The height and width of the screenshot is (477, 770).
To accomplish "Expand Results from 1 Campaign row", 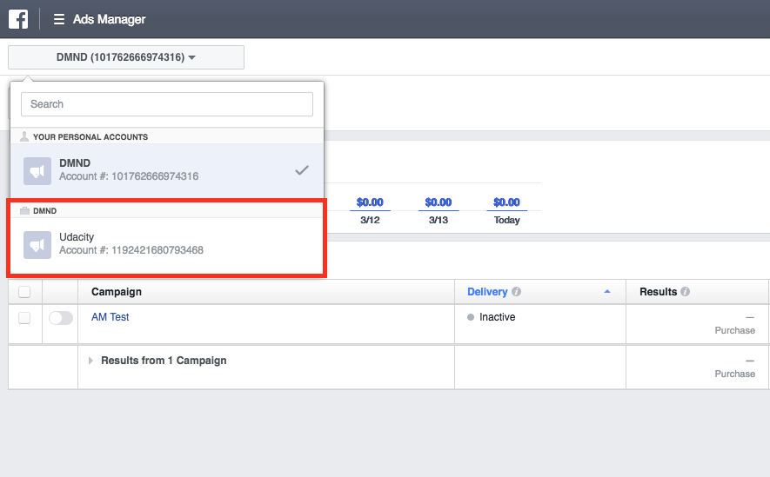I will click(91, 361).
